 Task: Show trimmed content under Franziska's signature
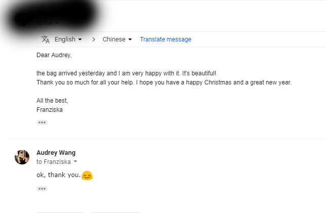coord(42,122)
